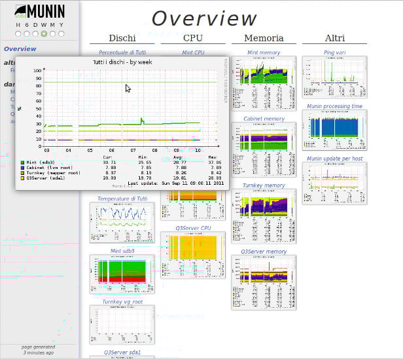403x359 pixels.
Task: Click the Temperature di Tutti graph thumbnail
Action: 122,222
